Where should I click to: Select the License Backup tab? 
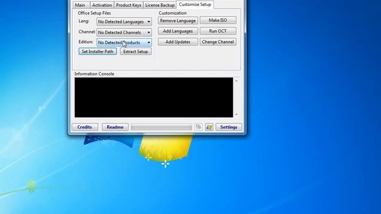(x=160, y=5)
